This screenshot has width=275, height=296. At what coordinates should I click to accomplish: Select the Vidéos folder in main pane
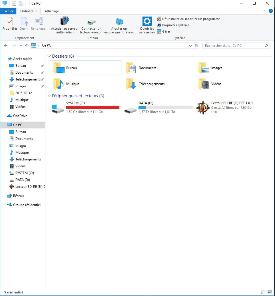pyautogui.click(x=210, y=84)
